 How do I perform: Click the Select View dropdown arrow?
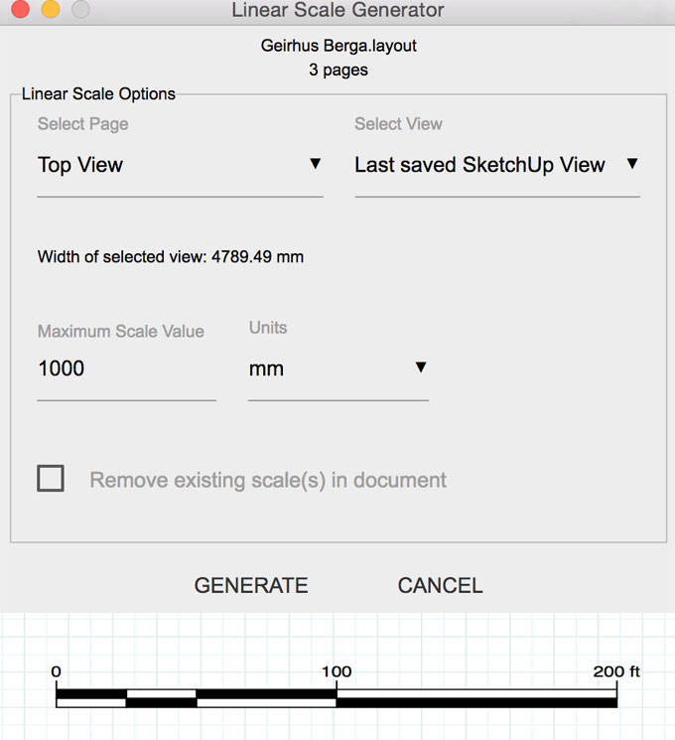632,164
